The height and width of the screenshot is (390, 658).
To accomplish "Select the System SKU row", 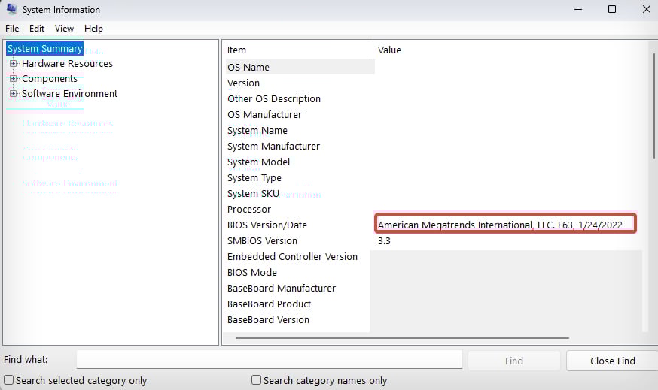I will 253,194.
